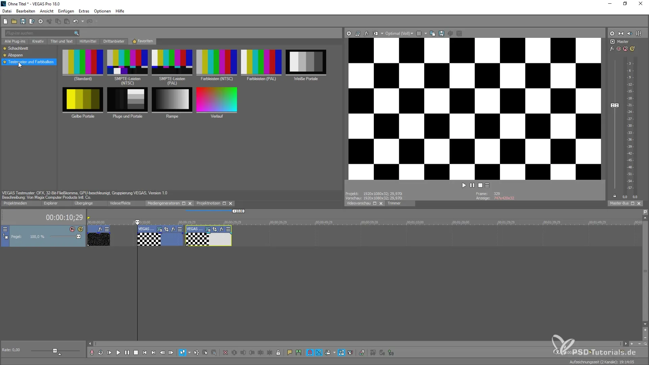Open the Übergänge panel tab
The width and height of the screenshot is (649, 365).
[83, 203]
